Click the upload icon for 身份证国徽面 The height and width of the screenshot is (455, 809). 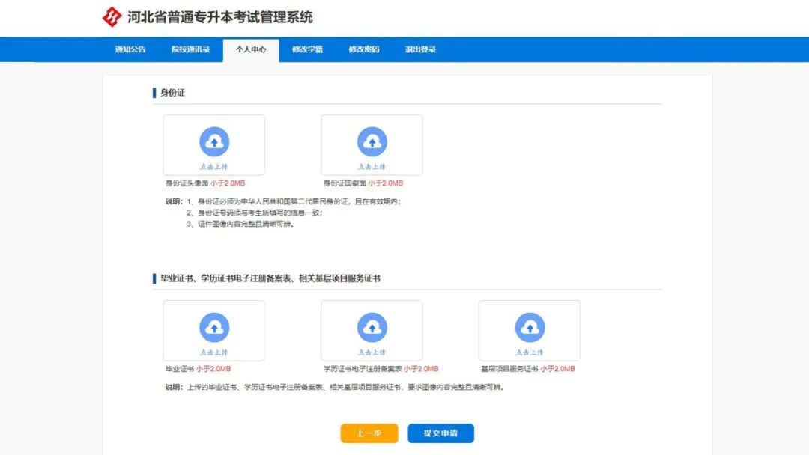pyautogui.click(x=372, y=141)
